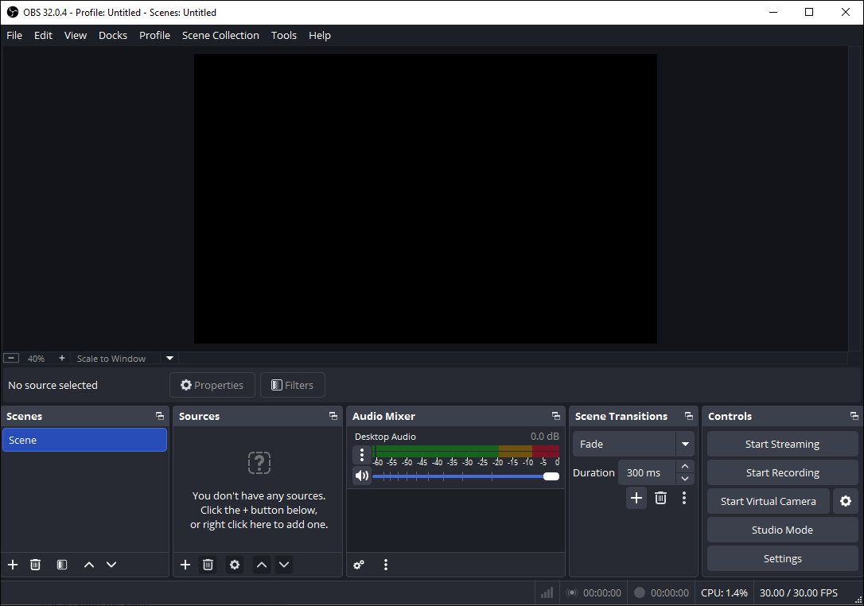Open scene filters via the filter icon
Image resolution: width=864 pixels, height=606 pixels.
point(61,564)
